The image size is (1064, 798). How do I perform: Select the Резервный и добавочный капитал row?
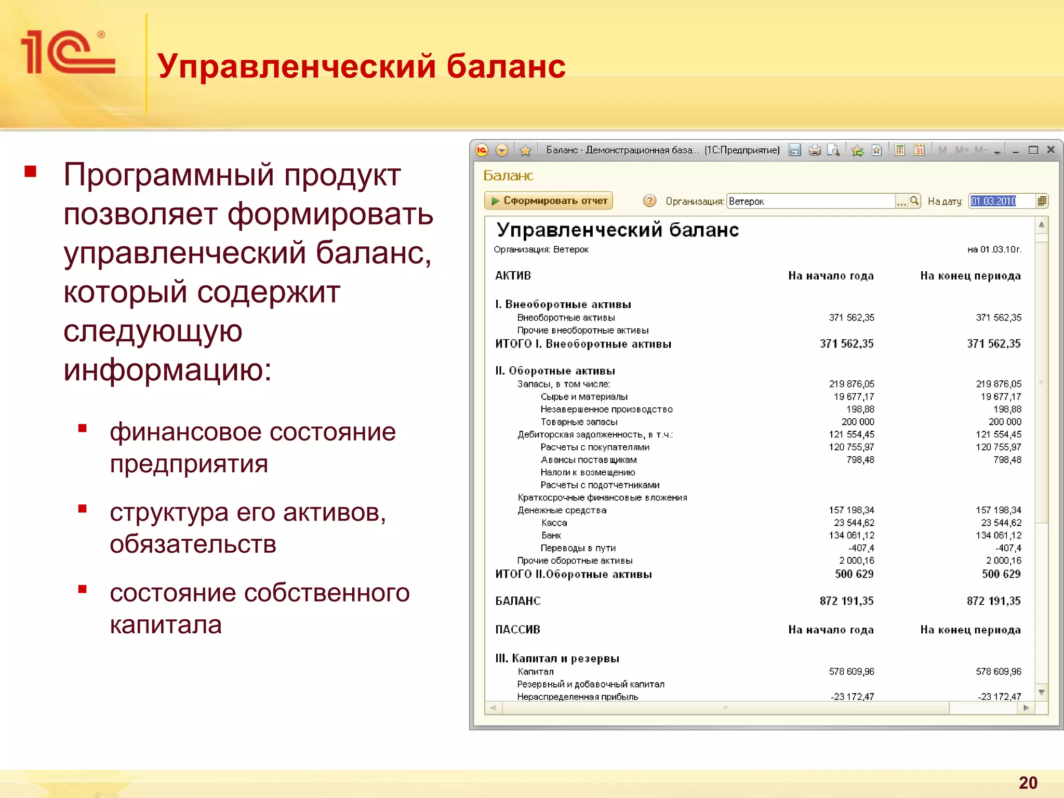[x=759, y=684]
